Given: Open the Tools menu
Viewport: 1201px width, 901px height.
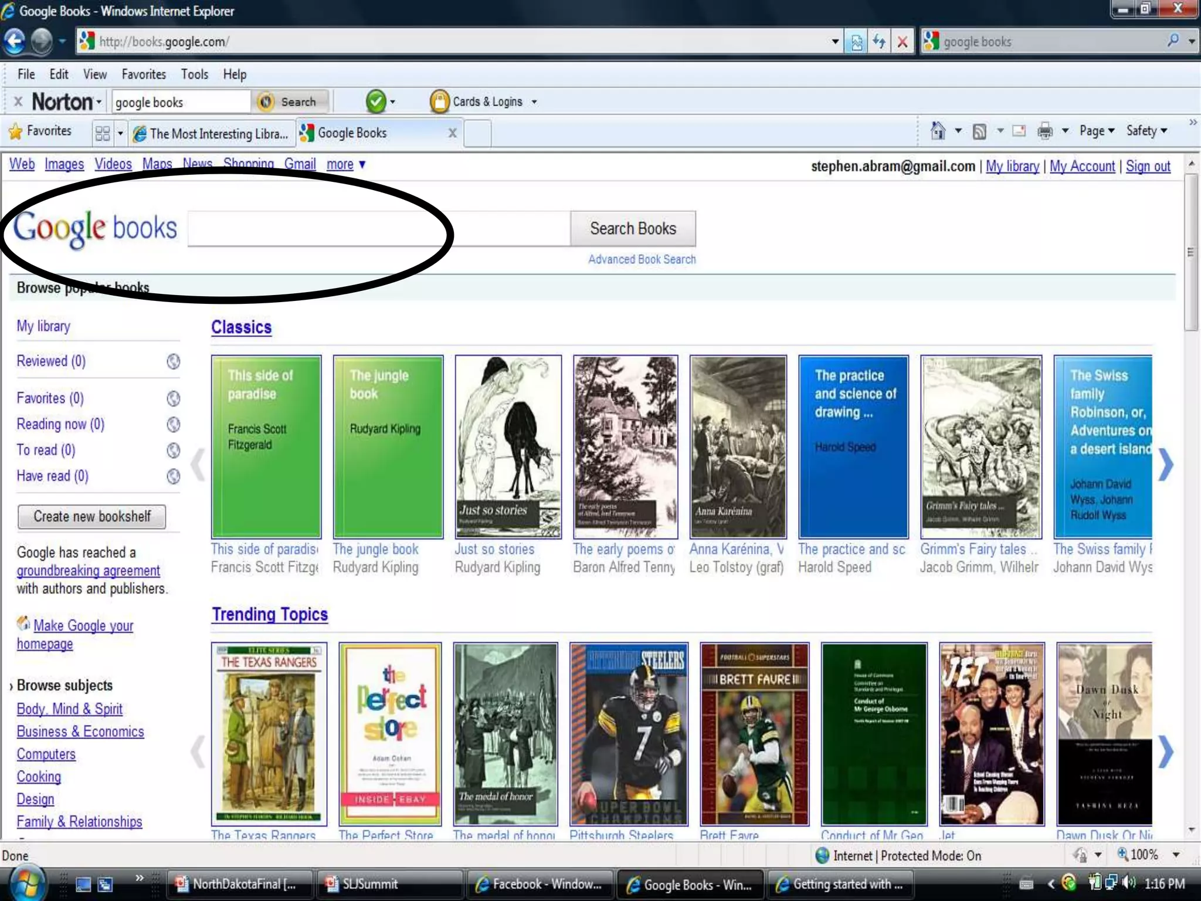Looking at the screenshot, I should (194, 74).
